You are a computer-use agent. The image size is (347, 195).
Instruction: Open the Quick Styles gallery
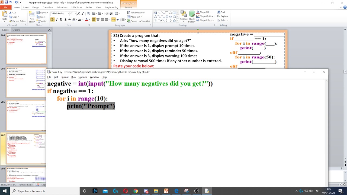coord(192,17)
